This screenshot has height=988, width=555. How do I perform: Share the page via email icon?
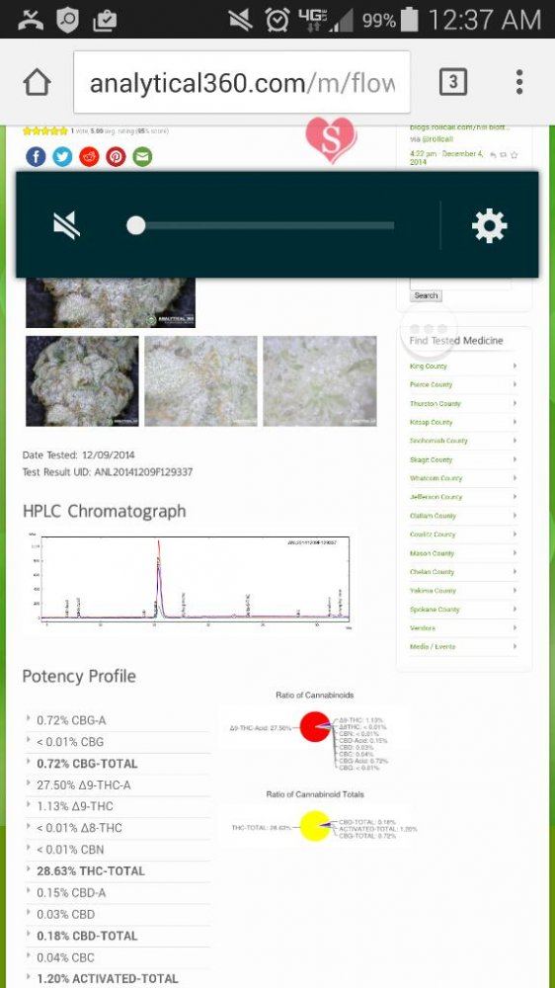142,156
